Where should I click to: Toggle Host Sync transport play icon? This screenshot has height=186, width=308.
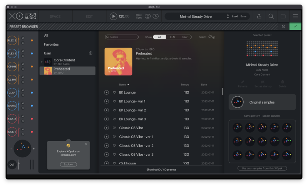point(156,16)
